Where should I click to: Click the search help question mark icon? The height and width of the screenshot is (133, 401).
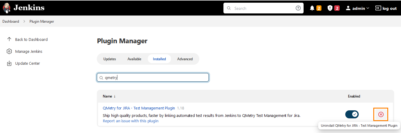coord(298,8)
